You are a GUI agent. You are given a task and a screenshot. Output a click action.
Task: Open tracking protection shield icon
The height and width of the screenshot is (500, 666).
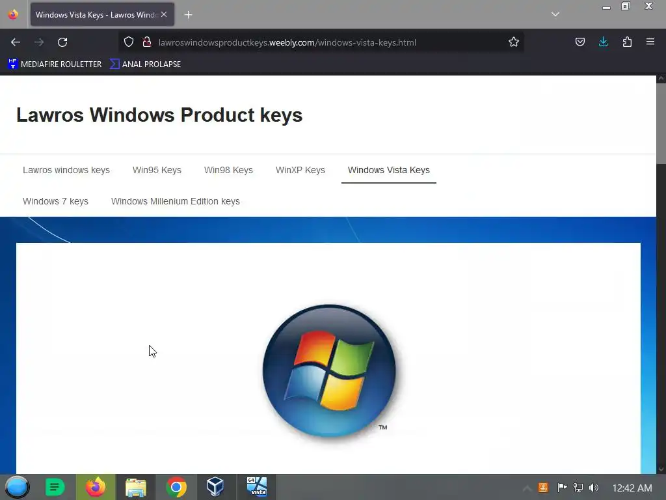click(129, 42)
